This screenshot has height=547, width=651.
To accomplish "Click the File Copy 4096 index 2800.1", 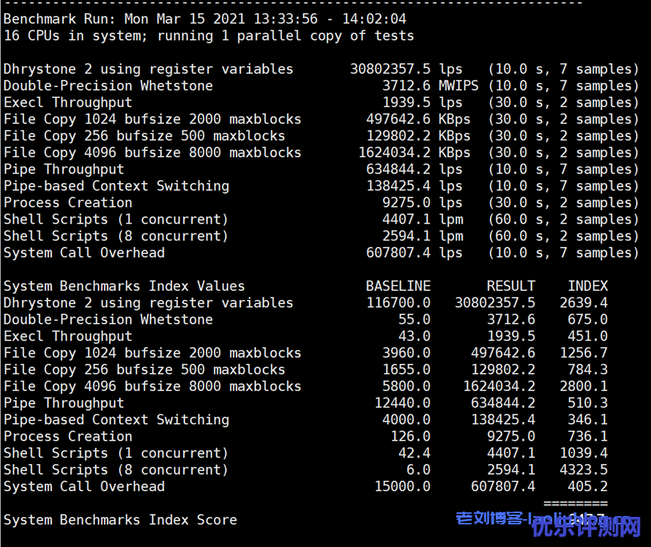I will click(x=583, y=387).
